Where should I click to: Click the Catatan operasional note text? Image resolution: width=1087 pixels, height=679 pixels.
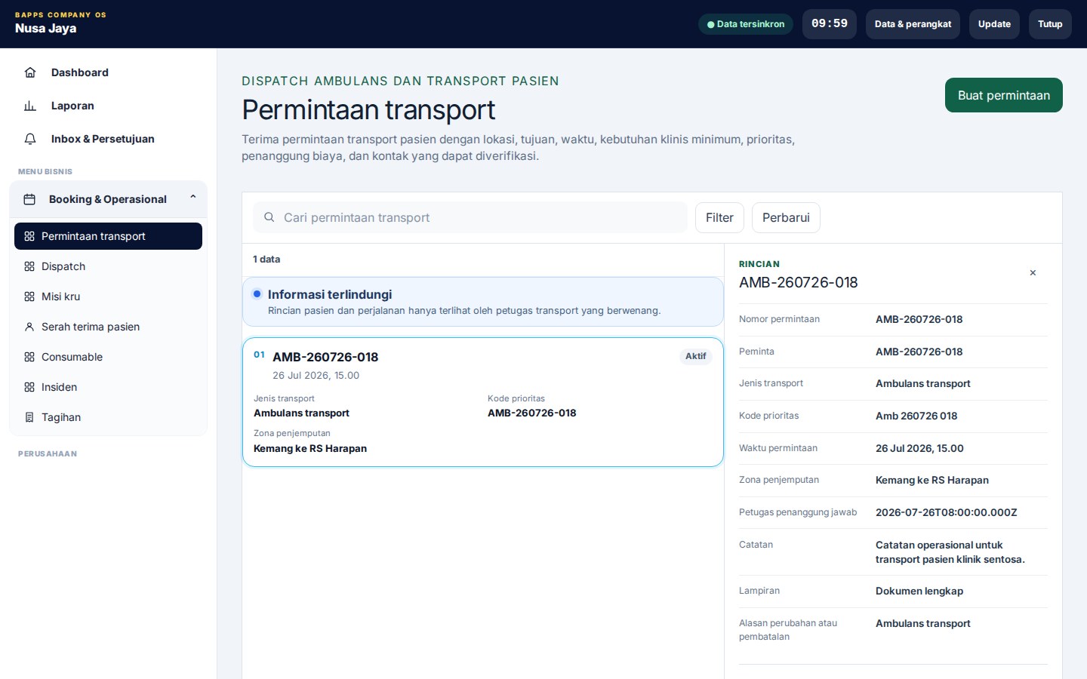(x=950, y=552)
